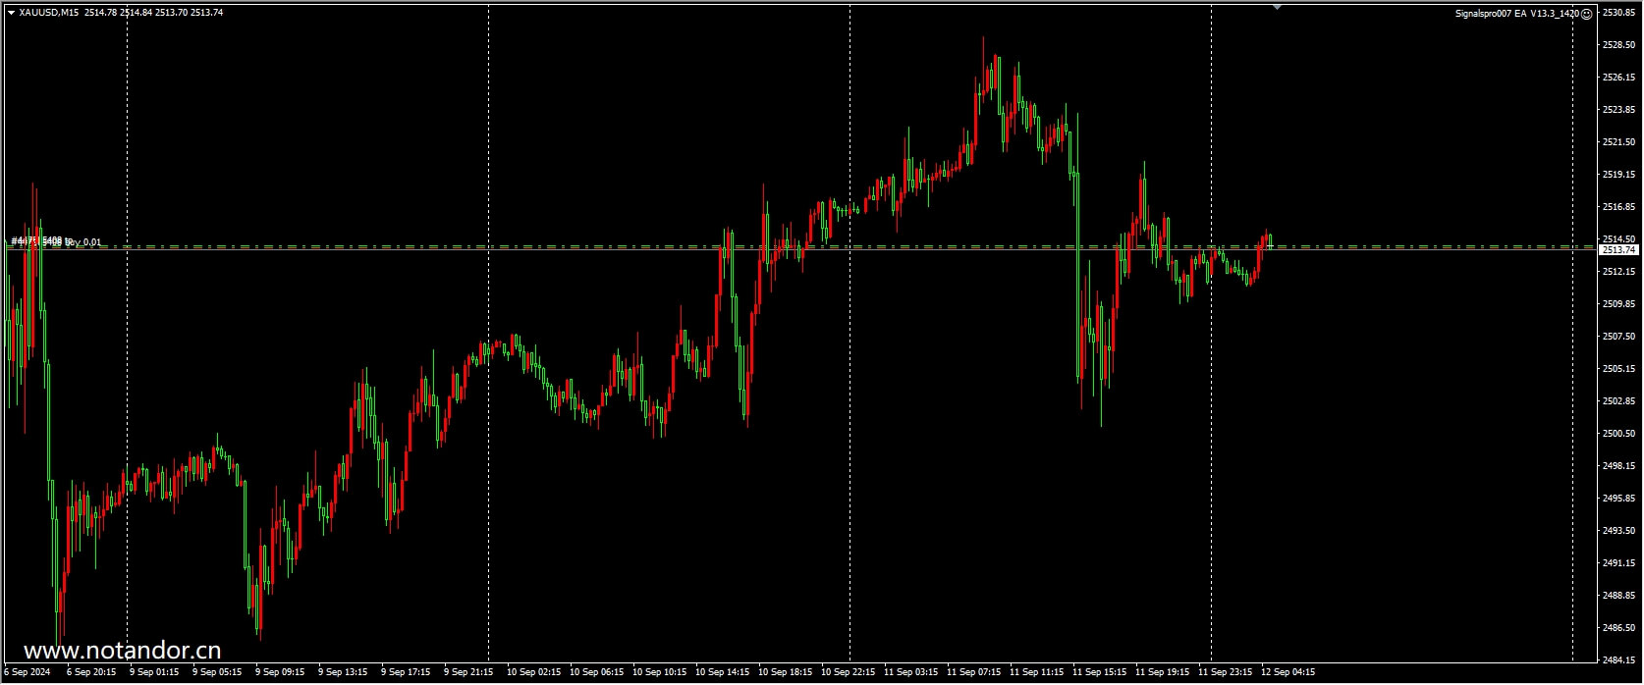Click the 6 Sep 20:15 time label
1644x685 pixels.
coord(91,673)
